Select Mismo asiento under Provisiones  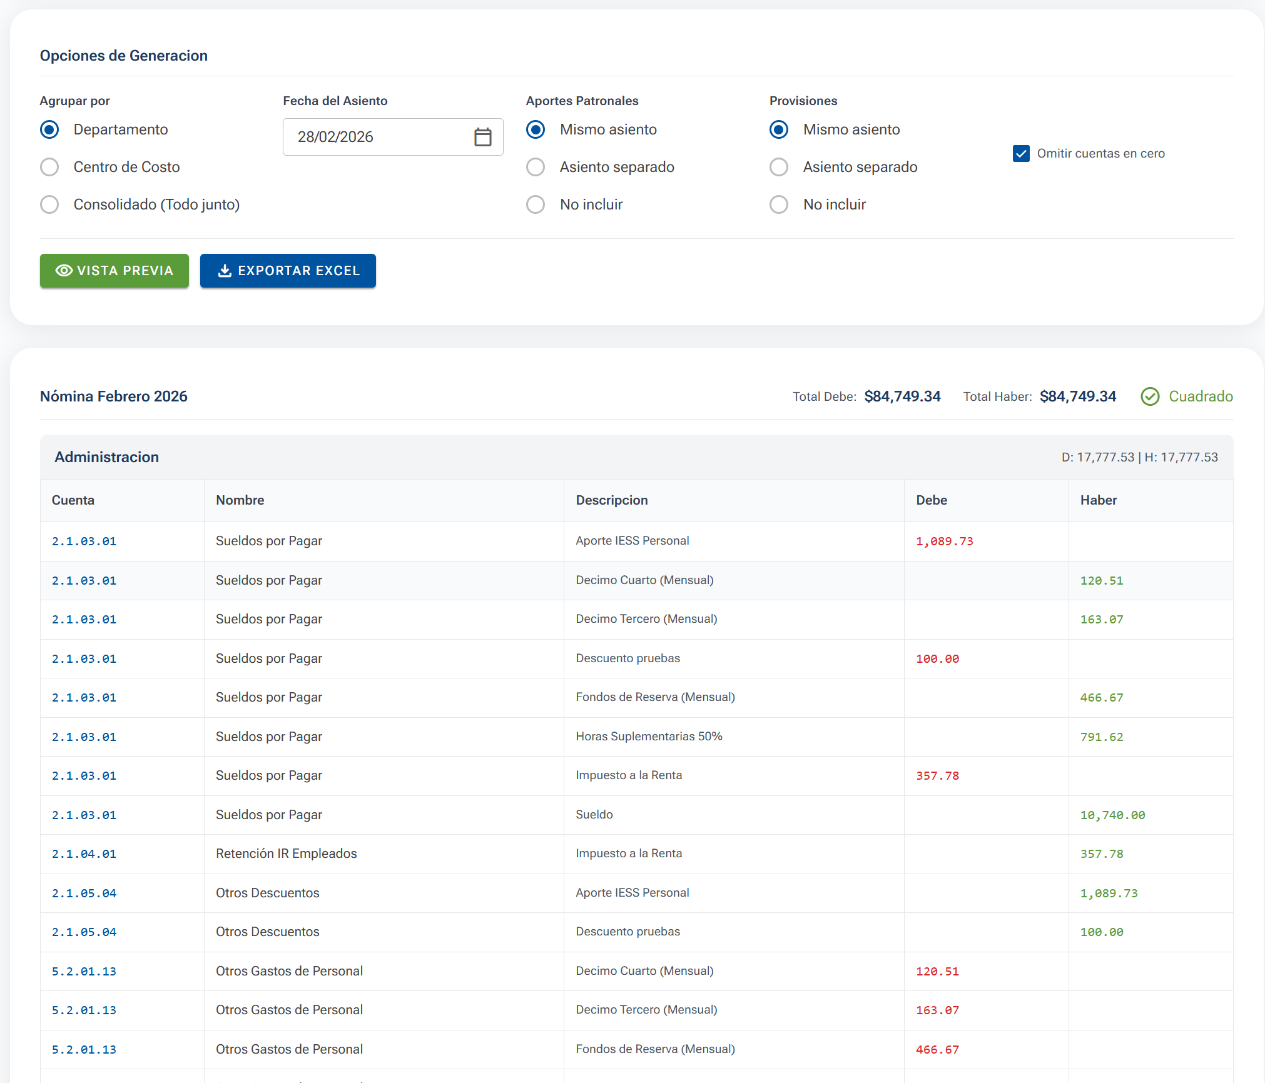tap(779, 129)
